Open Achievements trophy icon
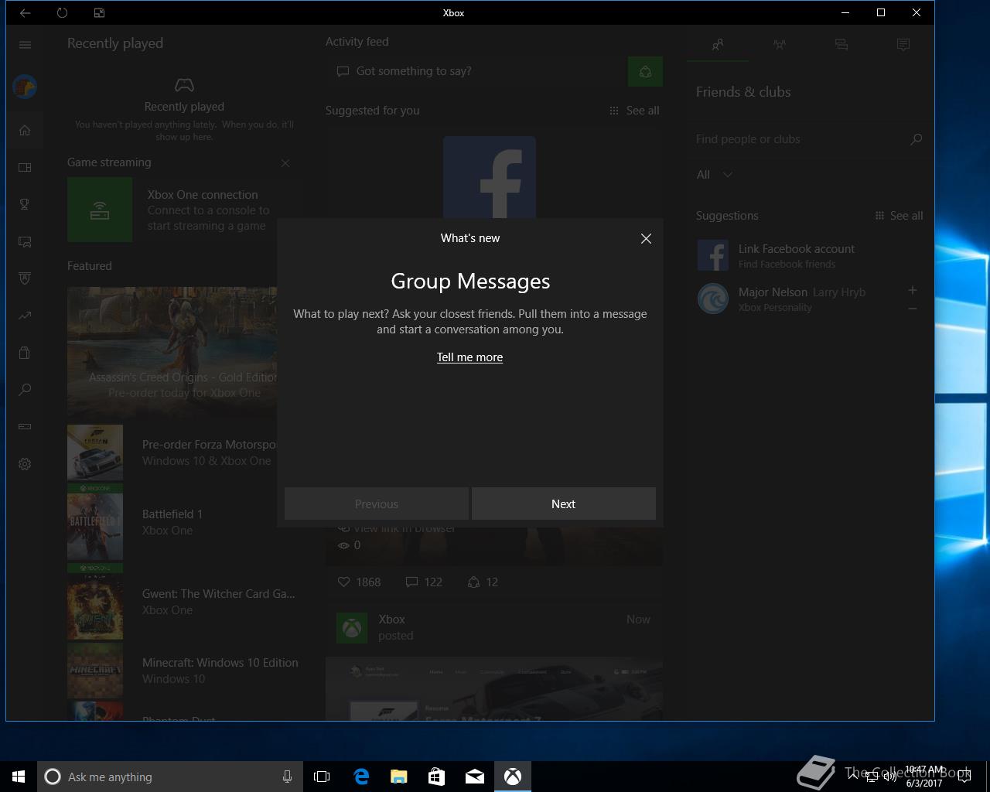The image size is (990, 792). (25, 204)
